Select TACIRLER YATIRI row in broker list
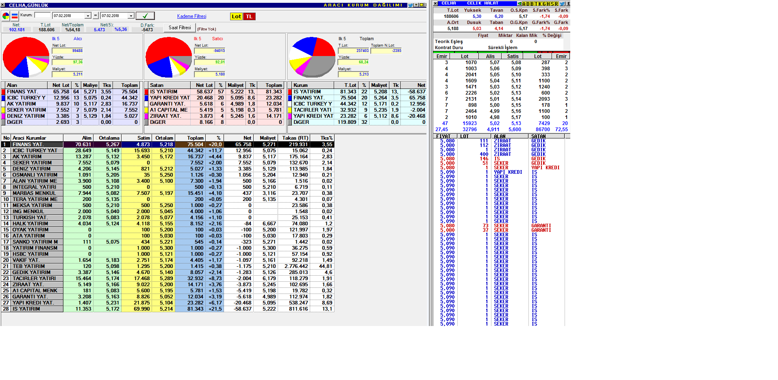The image size is (778, 380). pos(167,279)
